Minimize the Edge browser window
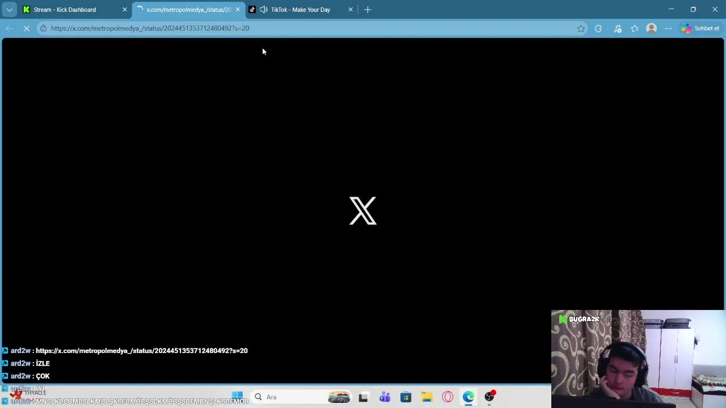The width and height of the screenshot is (726, 408). click(671, 9)
